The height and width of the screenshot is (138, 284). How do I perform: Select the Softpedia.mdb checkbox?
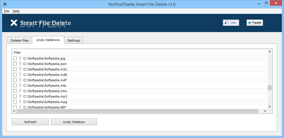coord(15,75)
